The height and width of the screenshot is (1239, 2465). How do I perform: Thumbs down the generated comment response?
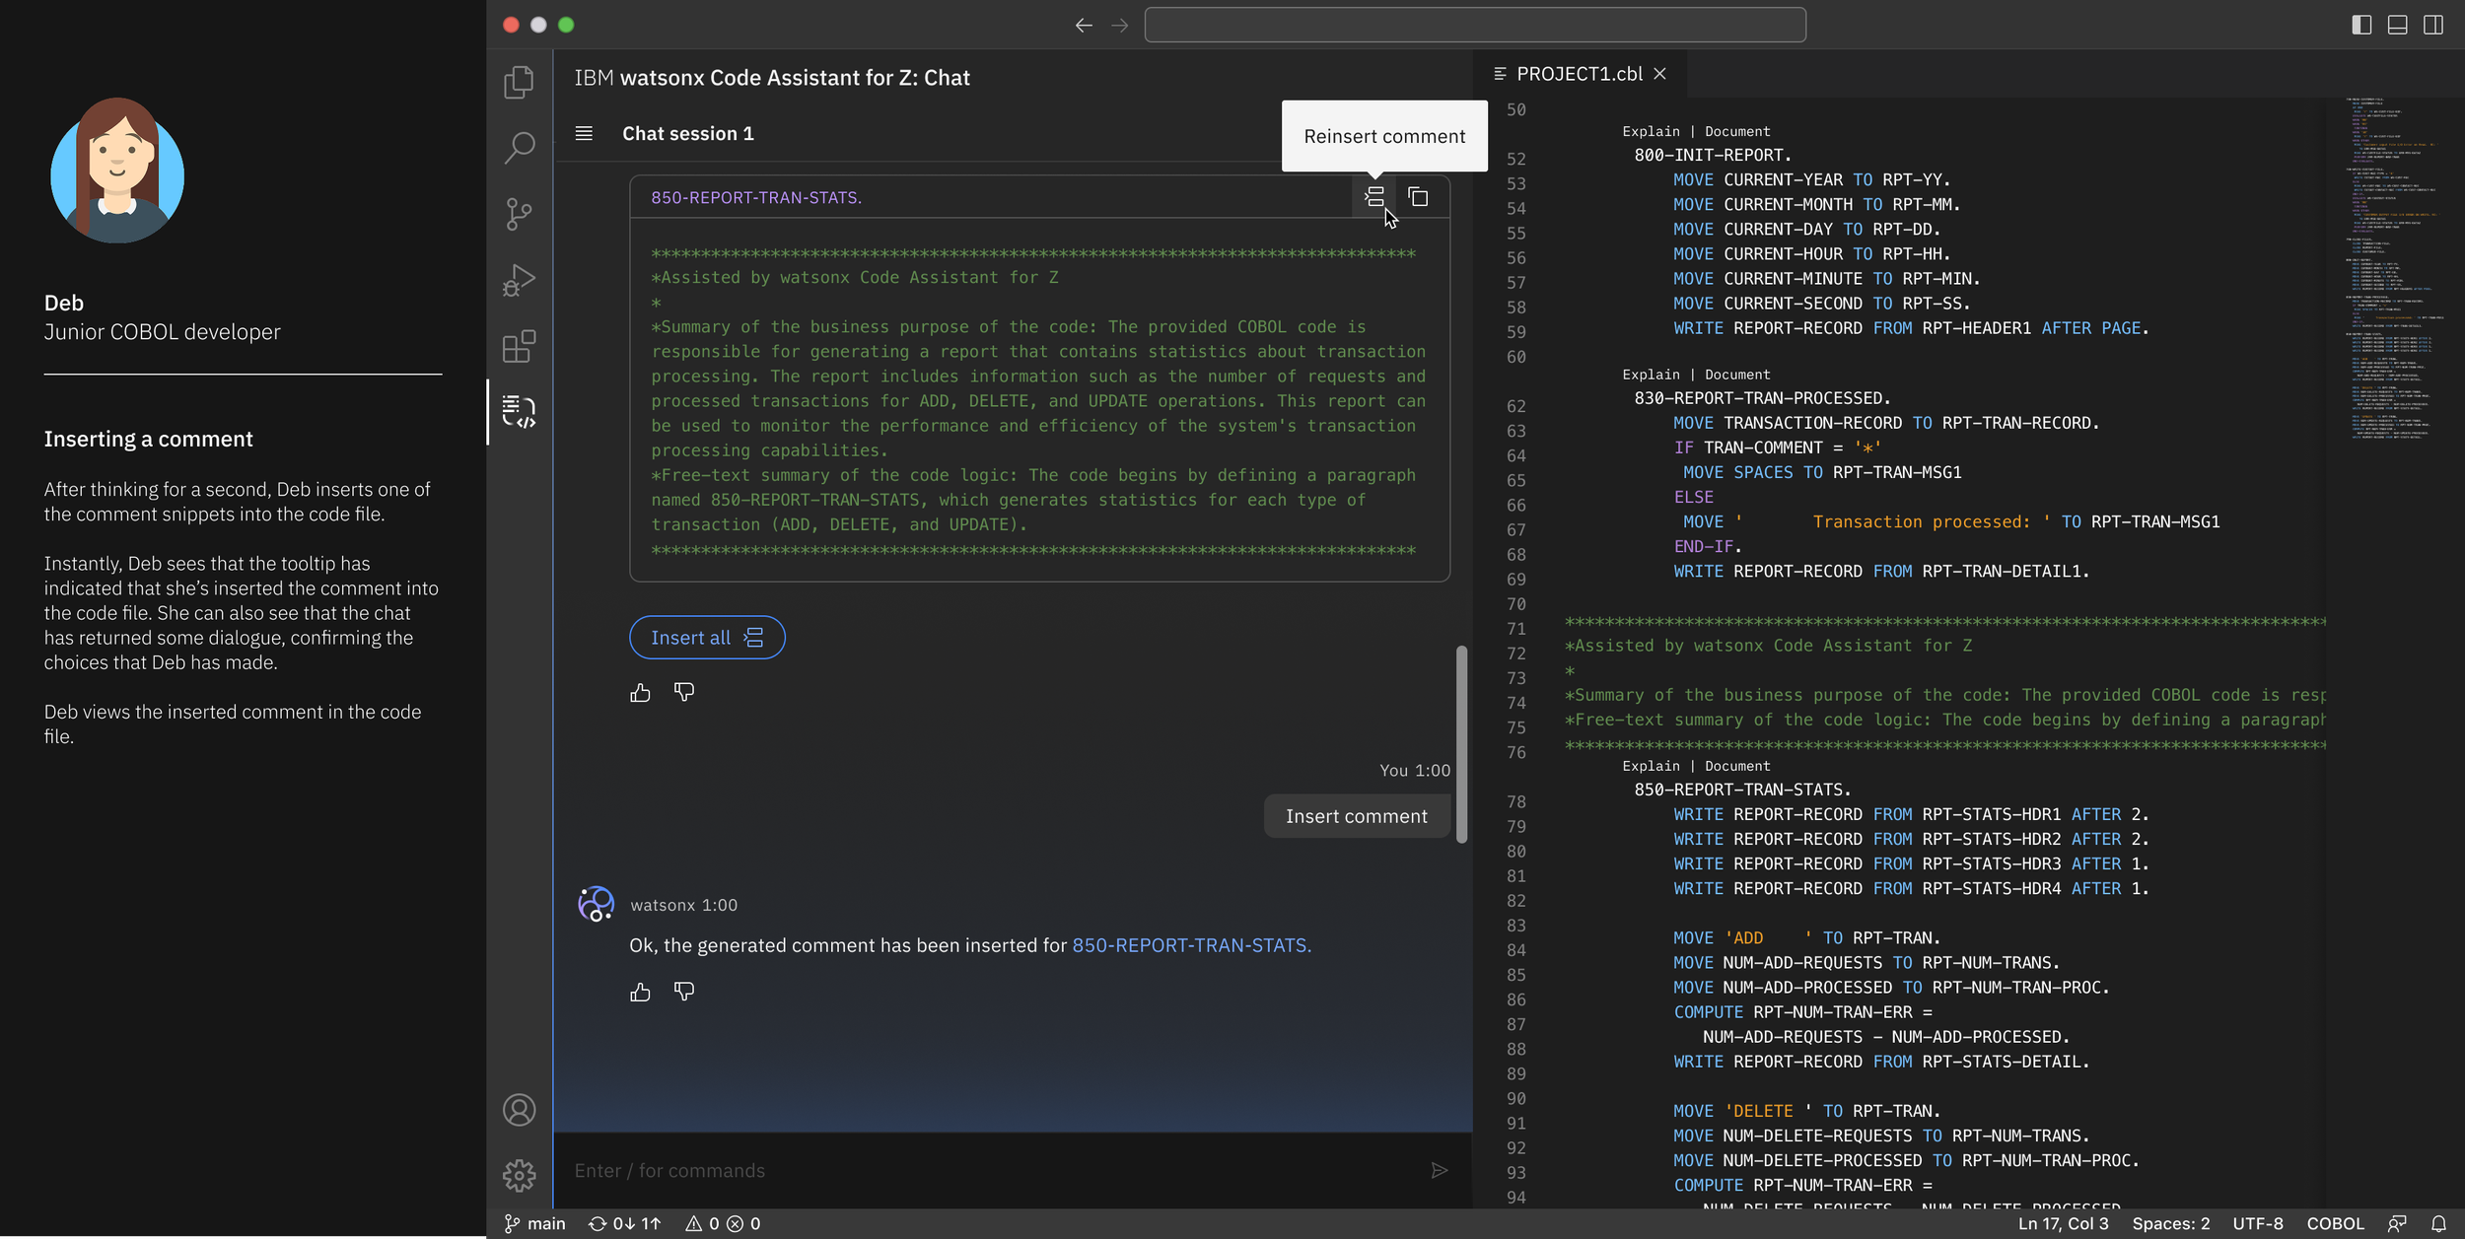tap(683, 693)
